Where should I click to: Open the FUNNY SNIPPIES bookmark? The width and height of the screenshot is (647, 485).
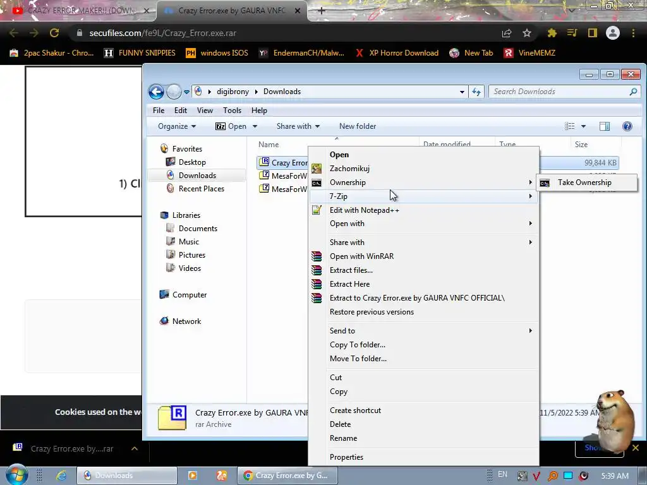140,53
